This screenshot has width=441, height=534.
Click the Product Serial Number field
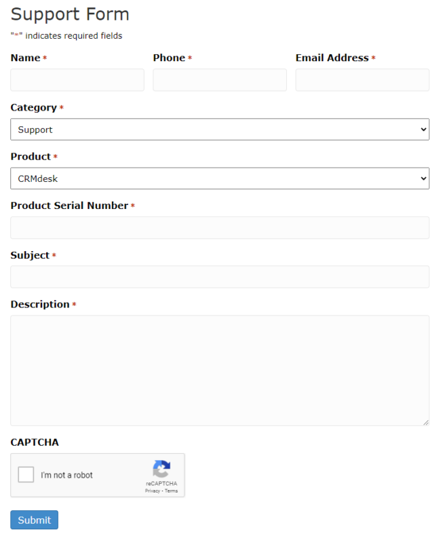(220, 227)
